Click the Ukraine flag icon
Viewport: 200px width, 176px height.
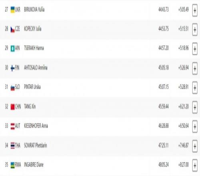pos(12,10)
